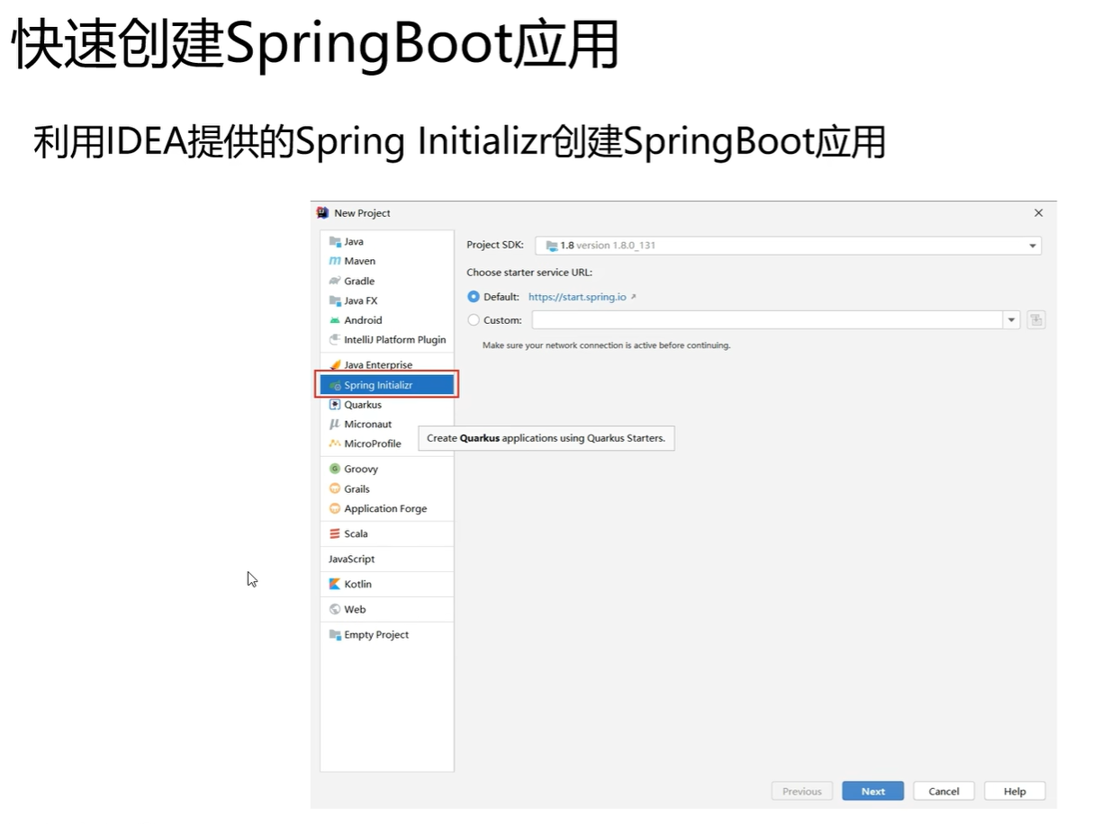Click the Next button

872,791
